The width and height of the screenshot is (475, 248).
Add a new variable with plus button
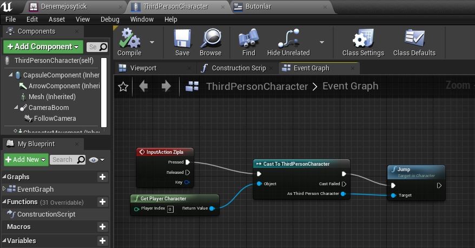(x=102, y=241)
